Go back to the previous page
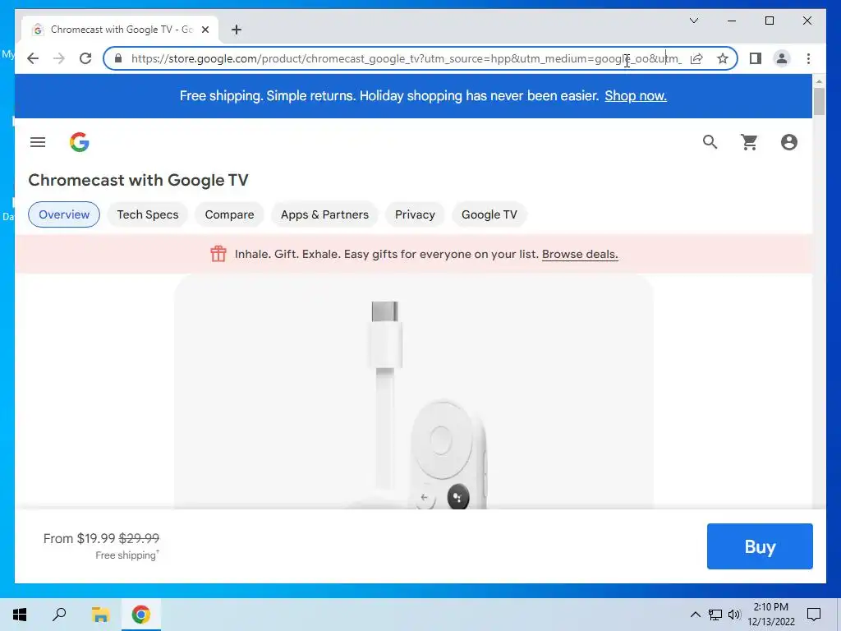Viewport: 841px width, 631px height. pyautogui.click(x=33, y=58)
